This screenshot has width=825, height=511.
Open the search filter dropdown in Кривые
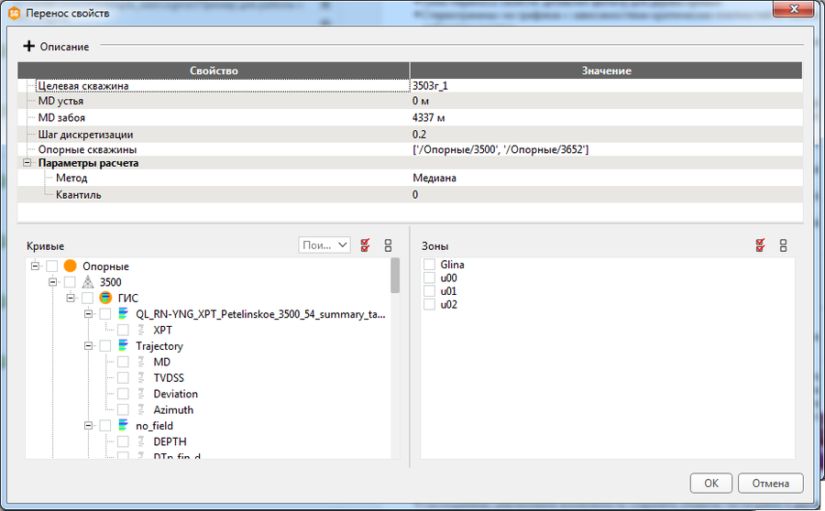[324, 245]
